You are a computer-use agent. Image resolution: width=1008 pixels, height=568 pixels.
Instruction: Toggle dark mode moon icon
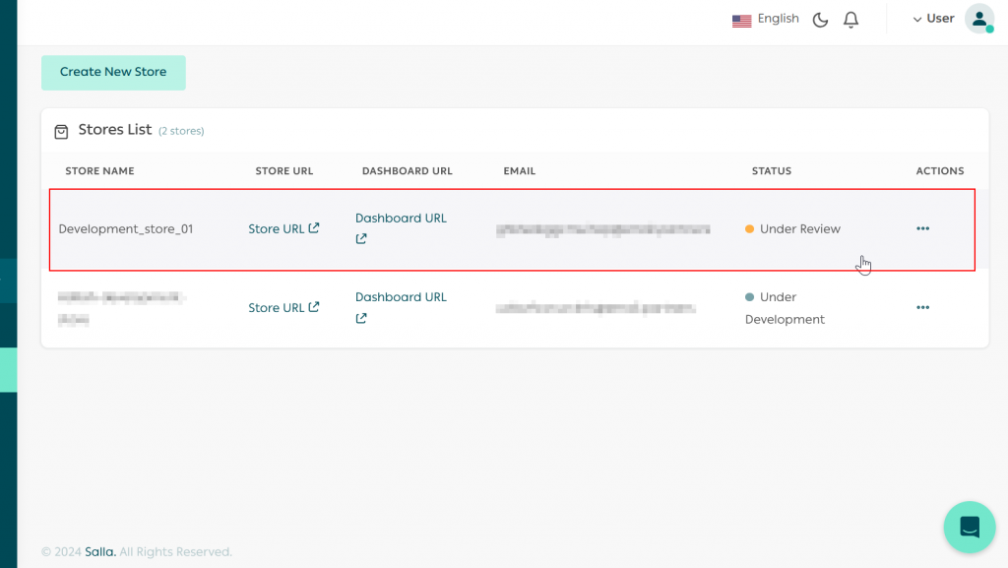click(x=820, y=20)
